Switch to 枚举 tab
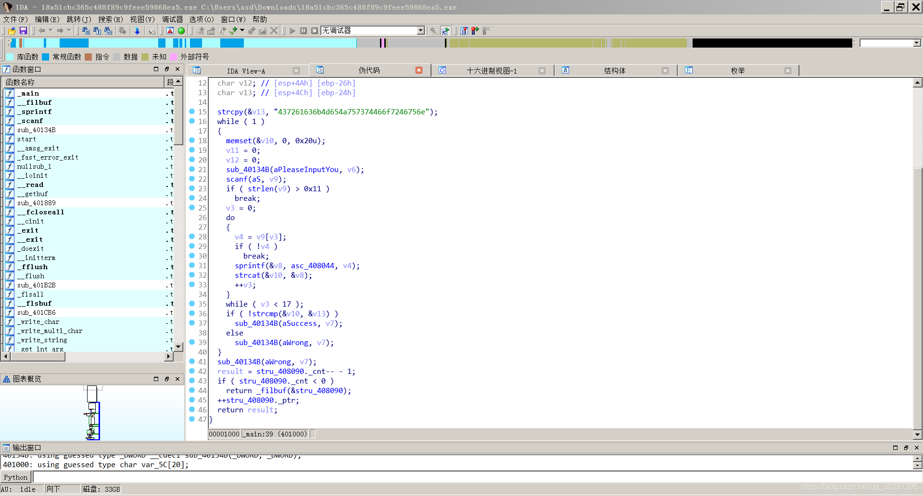 737,71
